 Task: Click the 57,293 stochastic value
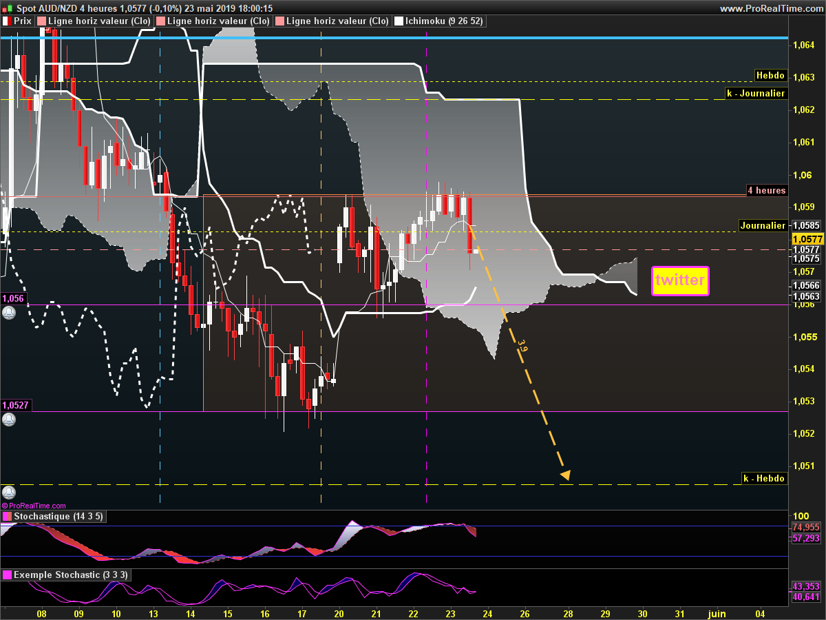click(x=806, y=537)
